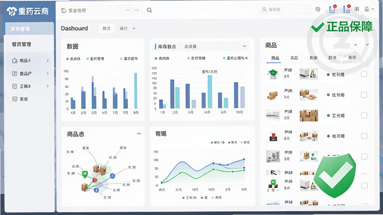Click the tooltip above the tallest inventory bar
The width and height of the screenshot is (383, 215).
(x=209, y=72)
